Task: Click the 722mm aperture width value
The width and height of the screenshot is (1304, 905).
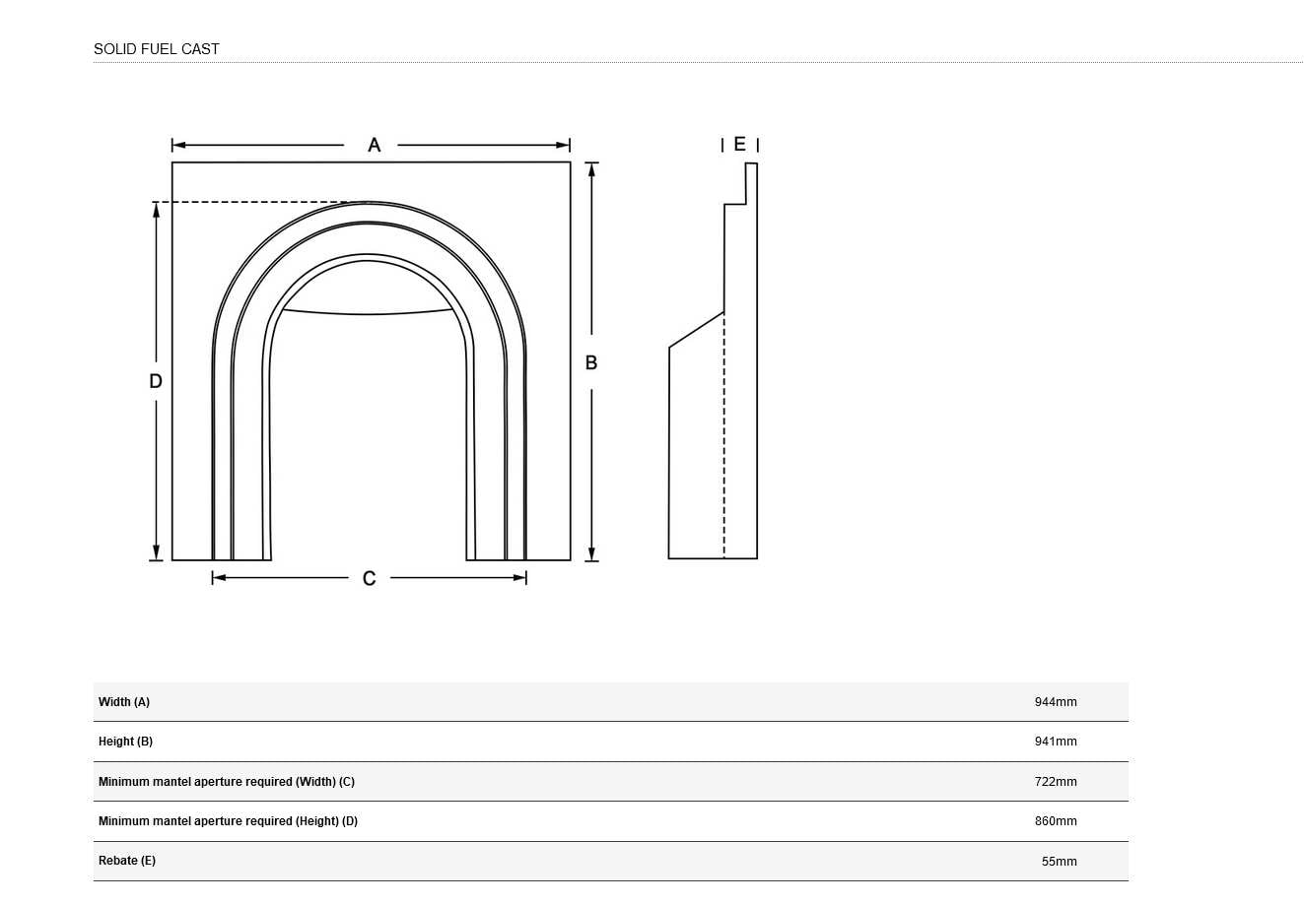Action: pos(1056,782)
